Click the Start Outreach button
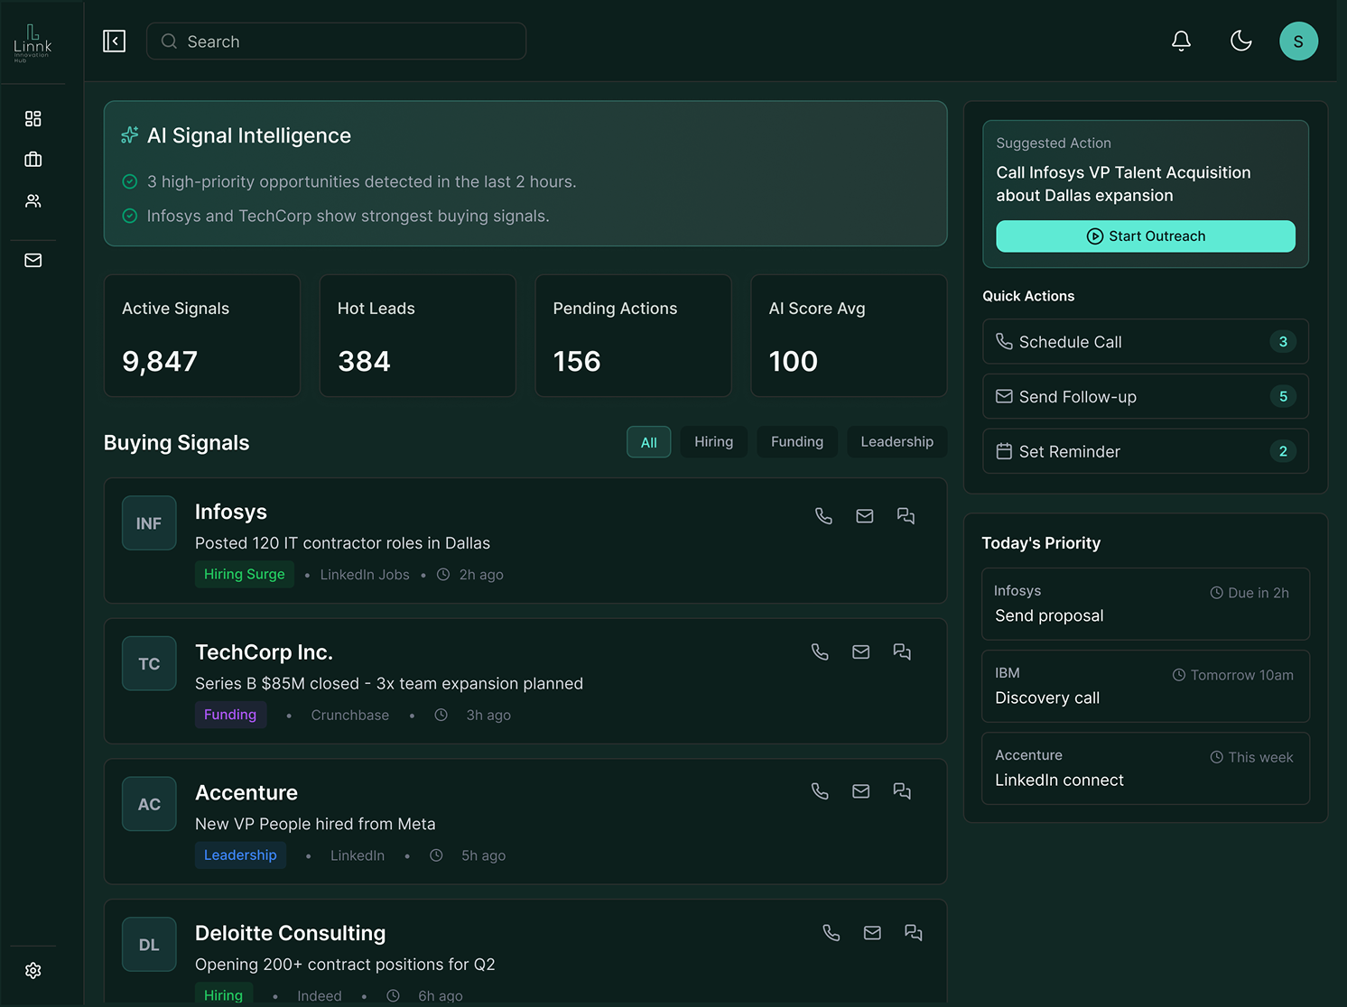 [x=1146, y=236]
